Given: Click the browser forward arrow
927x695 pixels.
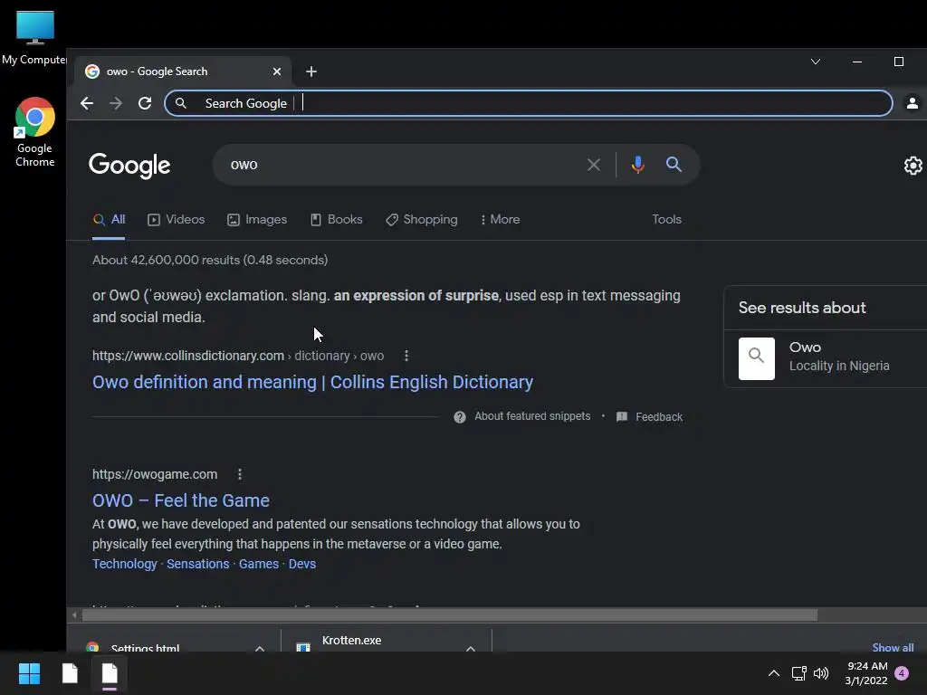Looking at the screenshot, I should [x=116, y=103].
